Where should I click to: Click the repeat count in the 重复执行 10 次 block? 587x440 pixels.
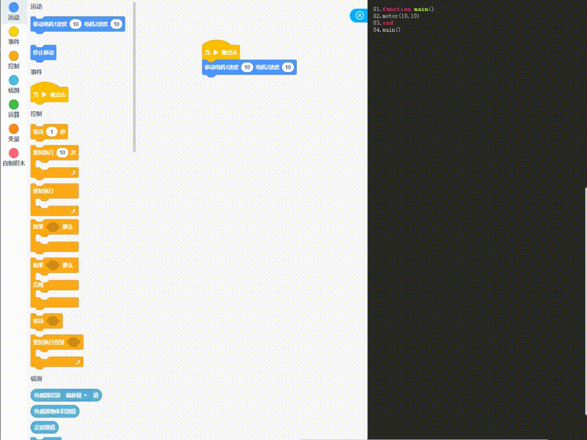click(62, 153)
